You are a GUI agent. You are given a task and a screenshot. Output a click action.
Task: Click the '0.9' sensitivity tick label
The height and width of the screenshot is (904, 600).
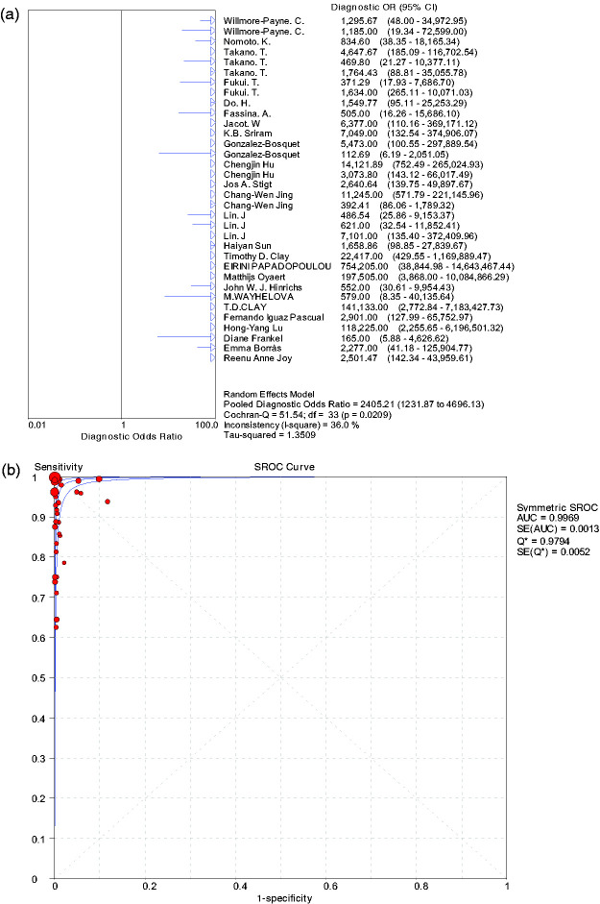[37, 518]
